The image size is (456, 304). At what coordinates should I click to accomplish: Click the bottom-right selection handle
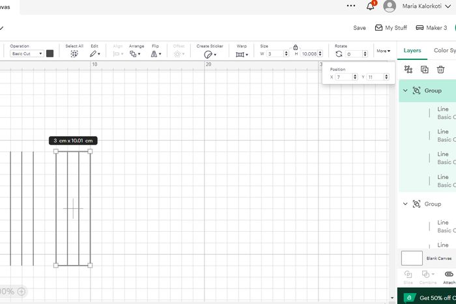[x=90, y=266]
